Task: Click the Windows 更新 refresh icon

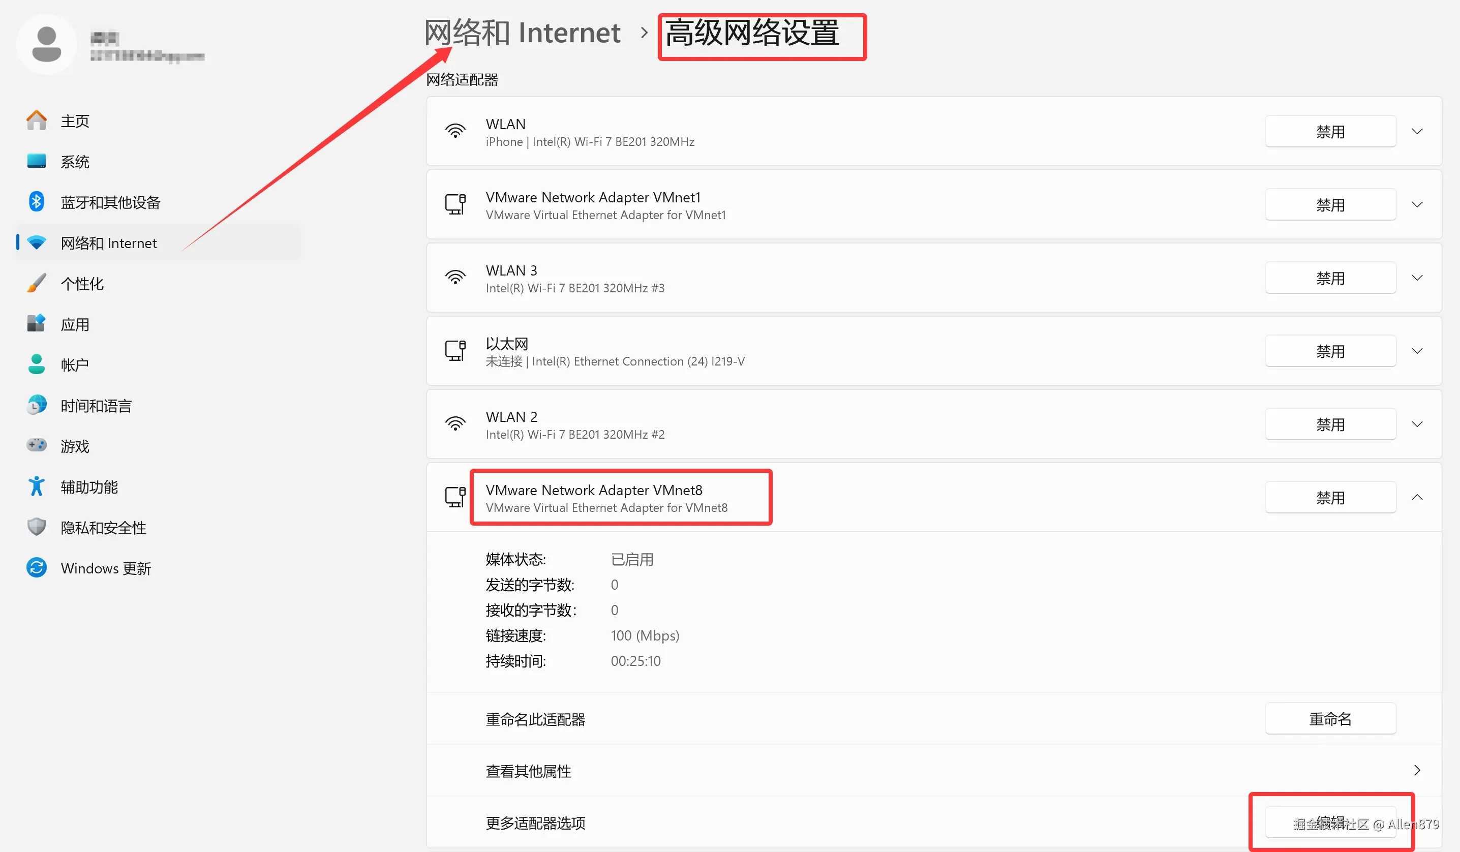Action: [x=37, y=568]
